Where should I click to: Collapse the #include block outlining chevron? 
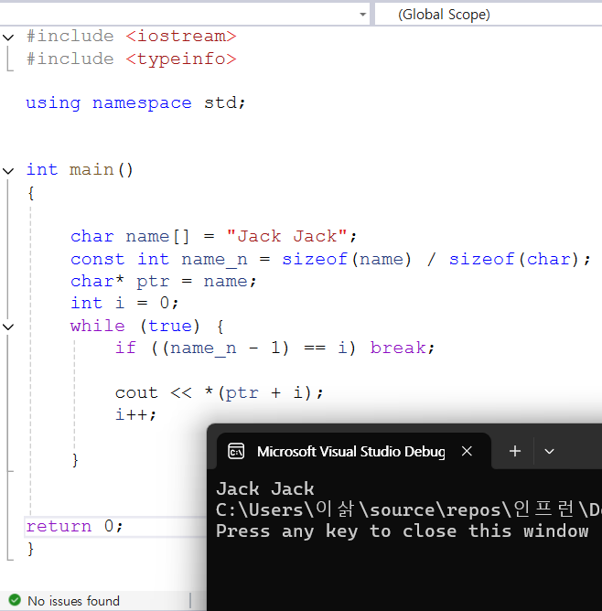(8, 37)
